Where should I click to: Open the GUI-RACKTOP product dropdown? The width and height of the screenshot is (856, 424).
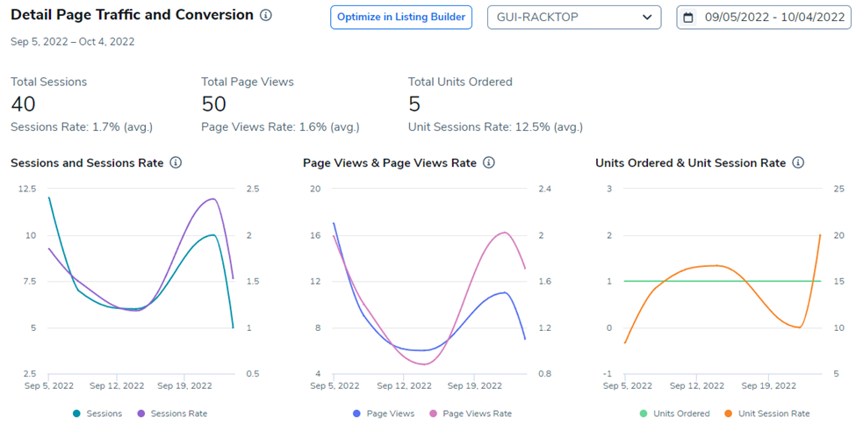point(573,18)
